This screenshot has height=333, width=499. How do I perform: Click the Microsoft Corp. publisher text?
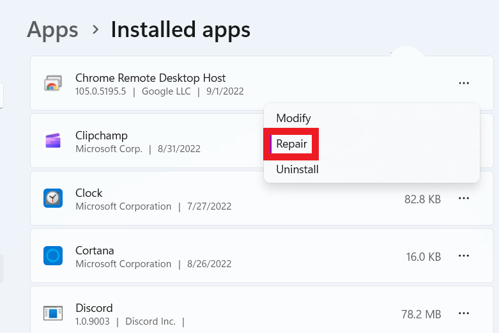coord(109,149)
